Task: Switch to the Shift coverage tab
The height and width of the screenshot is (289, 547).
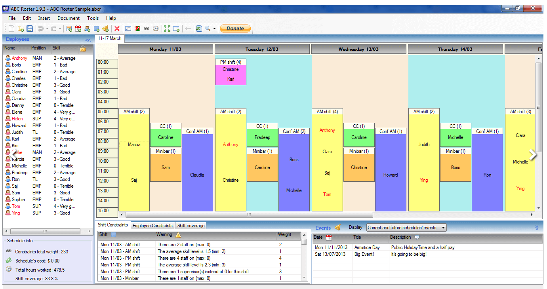Action: [191, 225]
